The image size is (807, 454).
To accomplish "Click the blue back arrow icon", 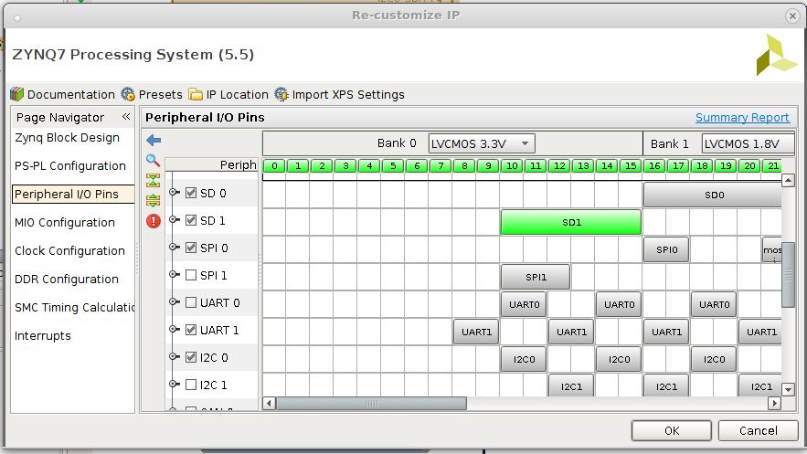I will (x=154, y=140).
